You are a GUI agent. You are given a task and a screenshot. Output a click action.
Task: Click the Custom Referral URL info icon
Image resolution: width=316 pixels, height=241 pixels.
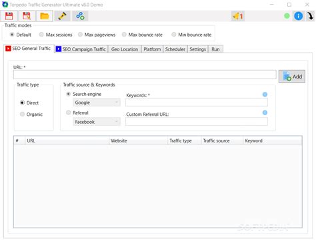[x=265, y=113]
